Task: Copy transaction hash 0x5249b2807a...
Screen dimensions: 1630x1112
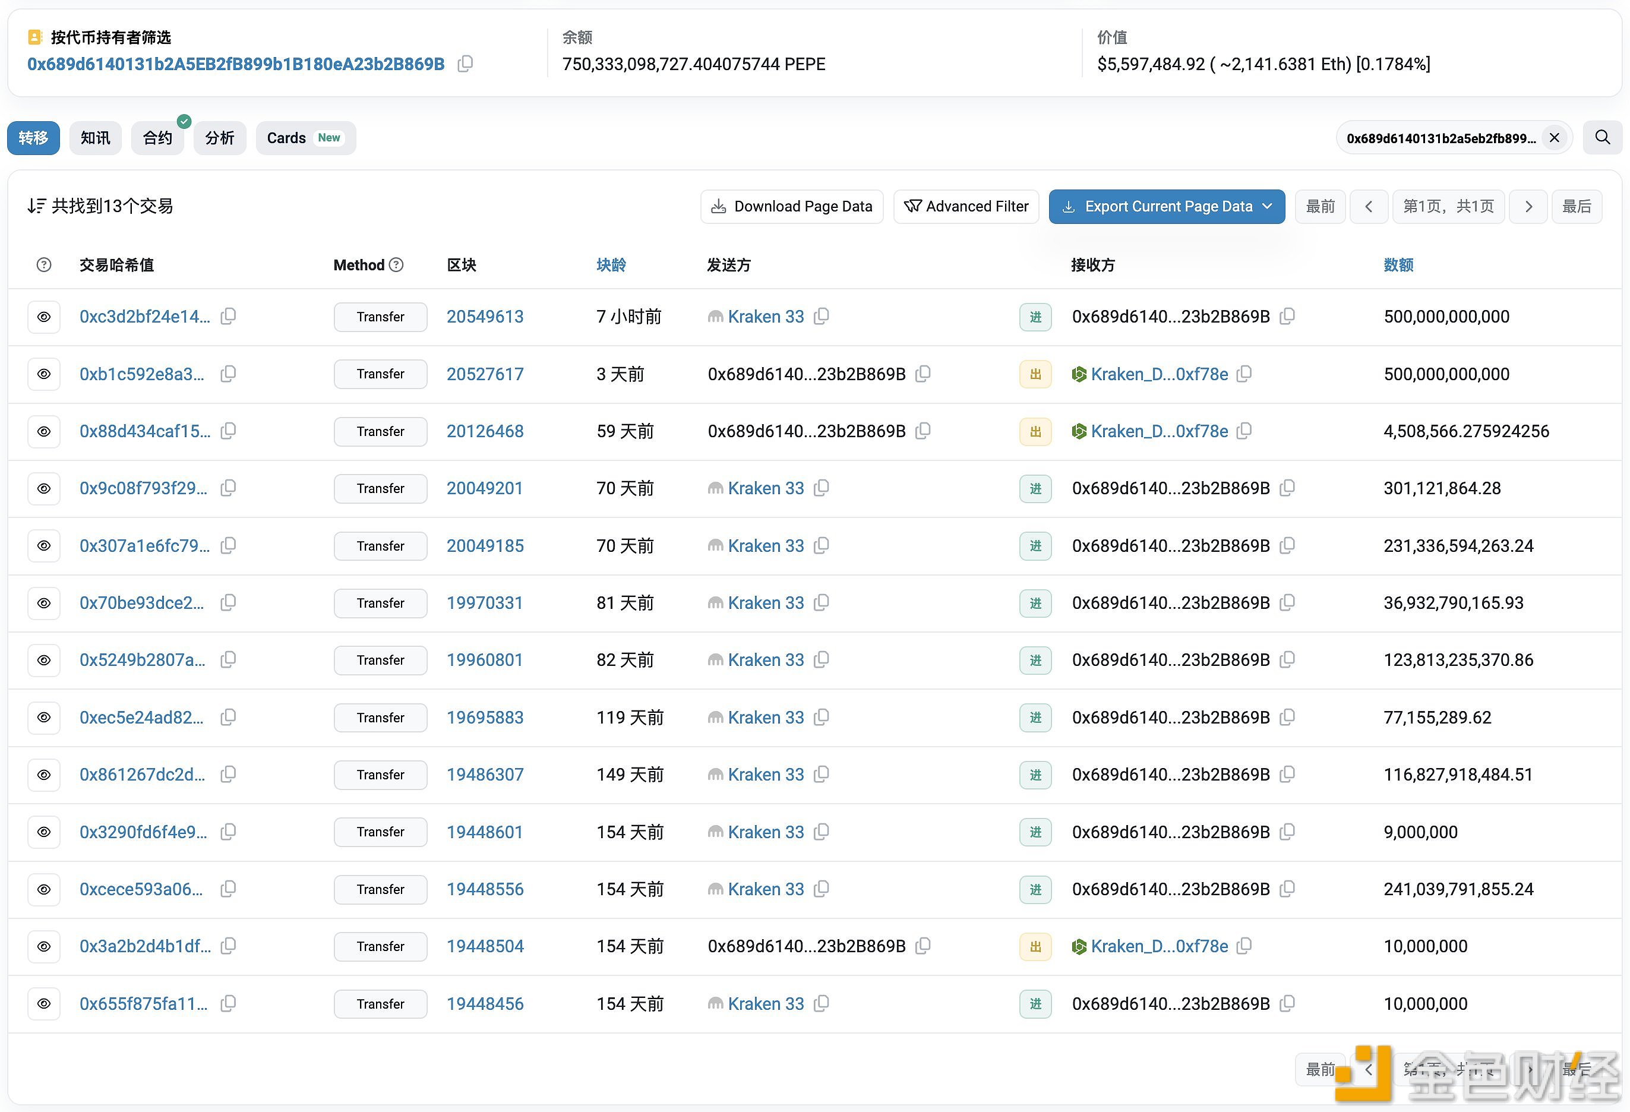Action: click(x=228, y=659)
